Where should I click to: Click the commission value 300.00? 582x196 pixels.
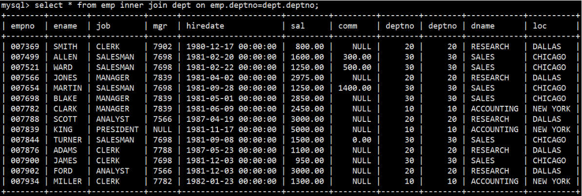[357, 57]
